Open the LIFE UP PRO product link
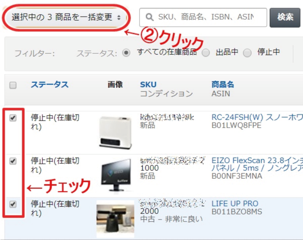The height and width of the screenshot is (240, 303). (235, 203)
